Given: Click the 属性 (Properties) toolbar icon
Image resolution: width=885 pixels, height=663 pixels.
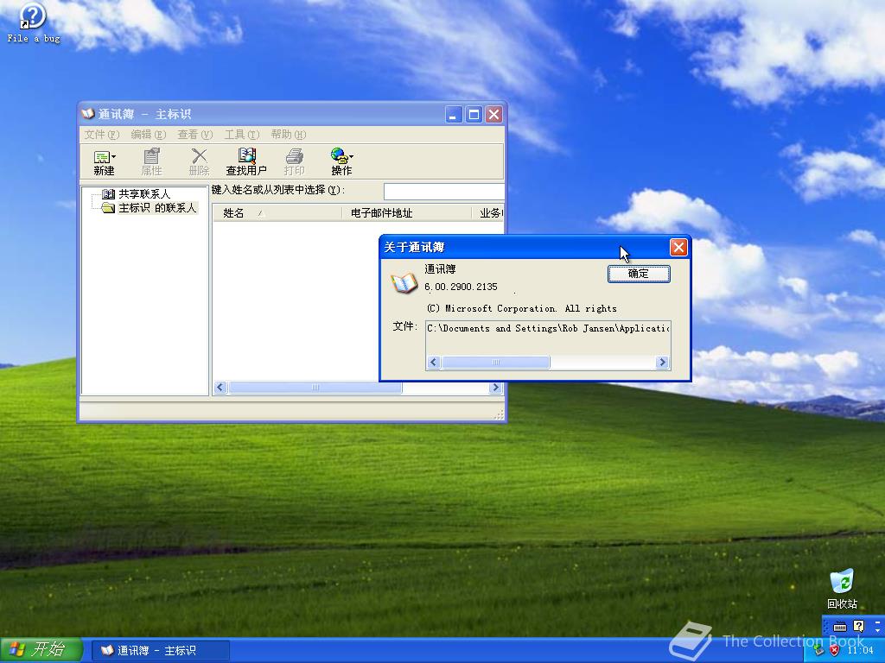Looking at the screenshot, I should pyautogui.click(x=151, y=161).
